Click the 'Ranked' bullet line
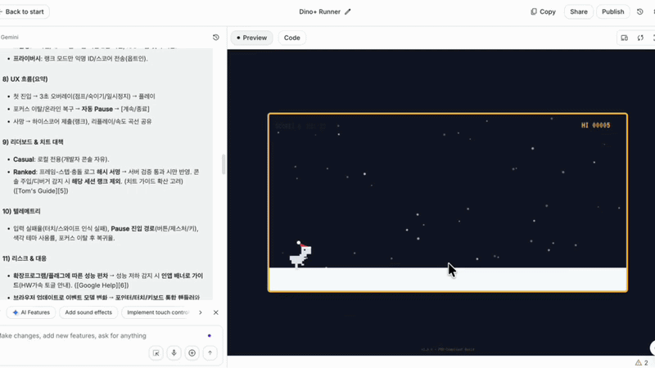 [106, 181]
